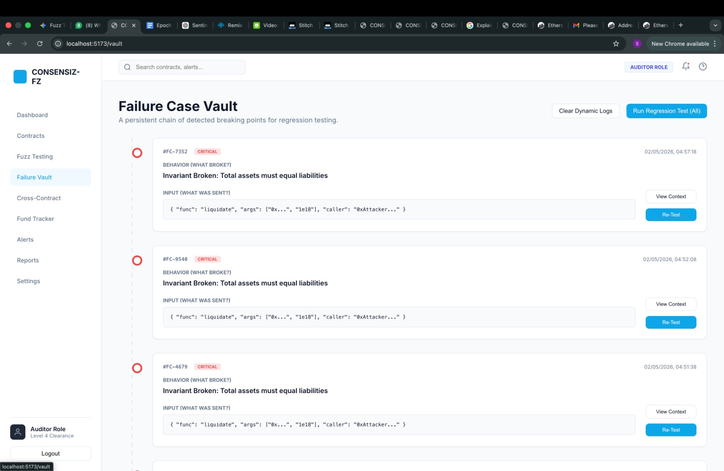Click CRITICAL badge on #FC-7352
This screenshot has height=471, width=724.
click(207, 152)
